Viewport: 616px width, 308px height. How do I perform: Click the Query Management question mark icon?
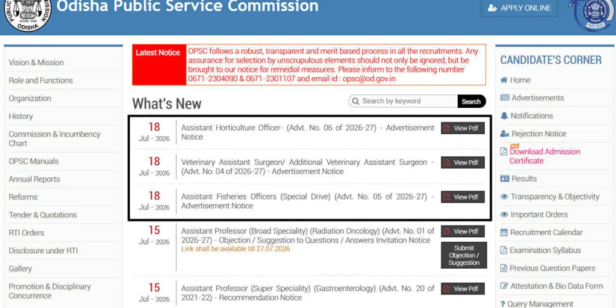click(503, 304)
